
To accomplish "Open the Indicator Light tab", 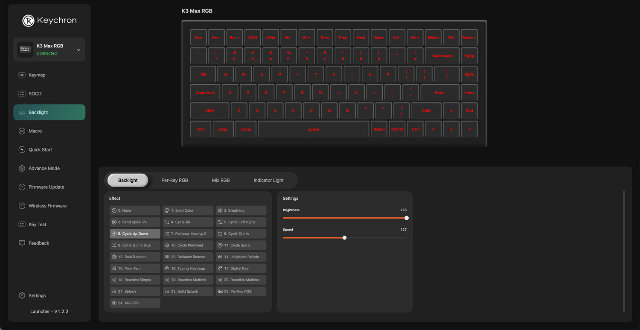I will [x=268, y=180].
